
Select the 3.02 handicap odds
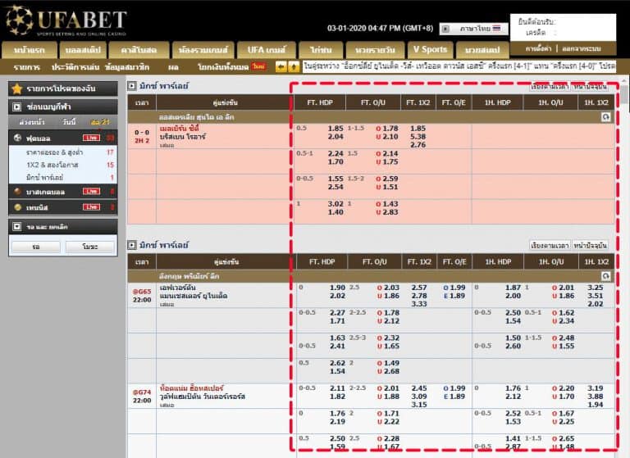336,204
